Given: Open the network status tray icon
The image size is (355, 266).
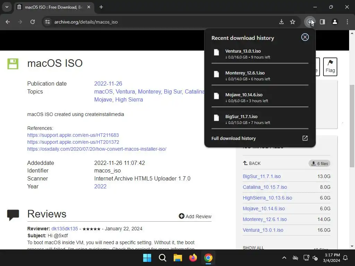Looking at the screenshot, I should point(306,258).
